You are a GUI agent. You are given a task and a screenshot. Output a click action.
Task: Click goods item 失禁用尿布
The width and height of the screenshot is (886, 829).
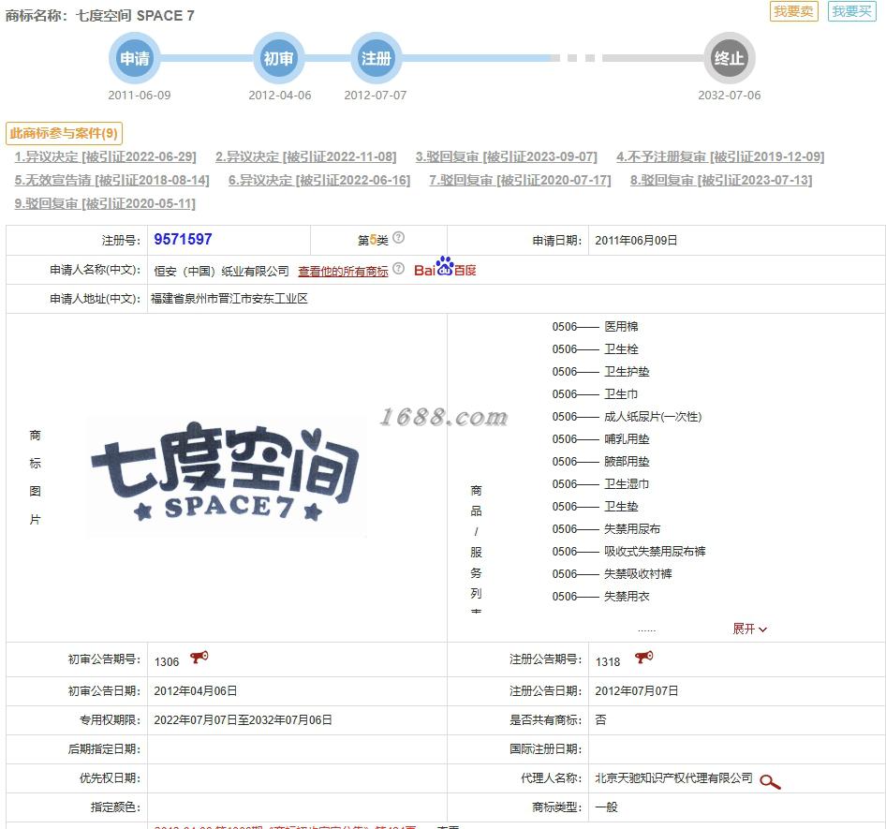click(x=632, y=529)
